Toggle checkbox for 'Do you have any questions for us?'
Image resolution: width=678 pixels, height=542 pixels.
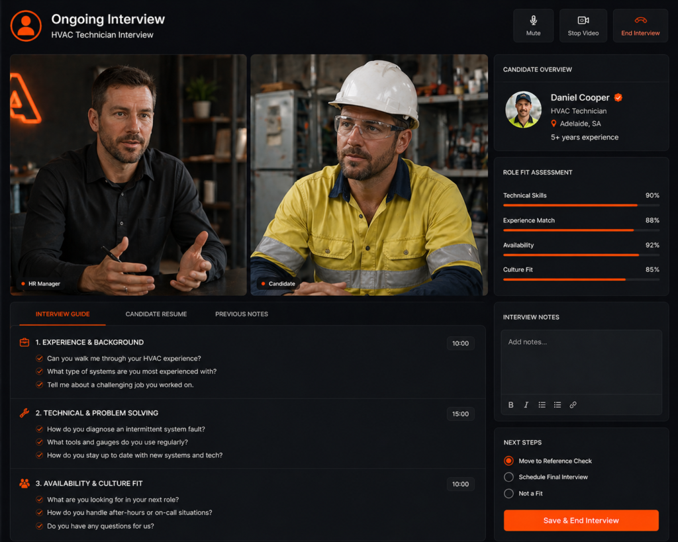pos(40,526)
